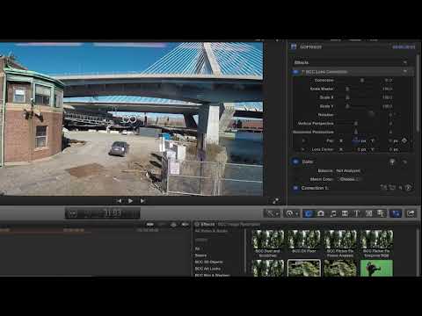Toggle the Color section checkbox
The height and width of the screenshot is (316, 422).
pyautogui.click(x=295, y=162)
